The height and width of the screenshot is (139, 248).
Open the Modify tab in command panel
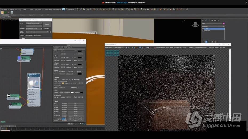[206, 20]
